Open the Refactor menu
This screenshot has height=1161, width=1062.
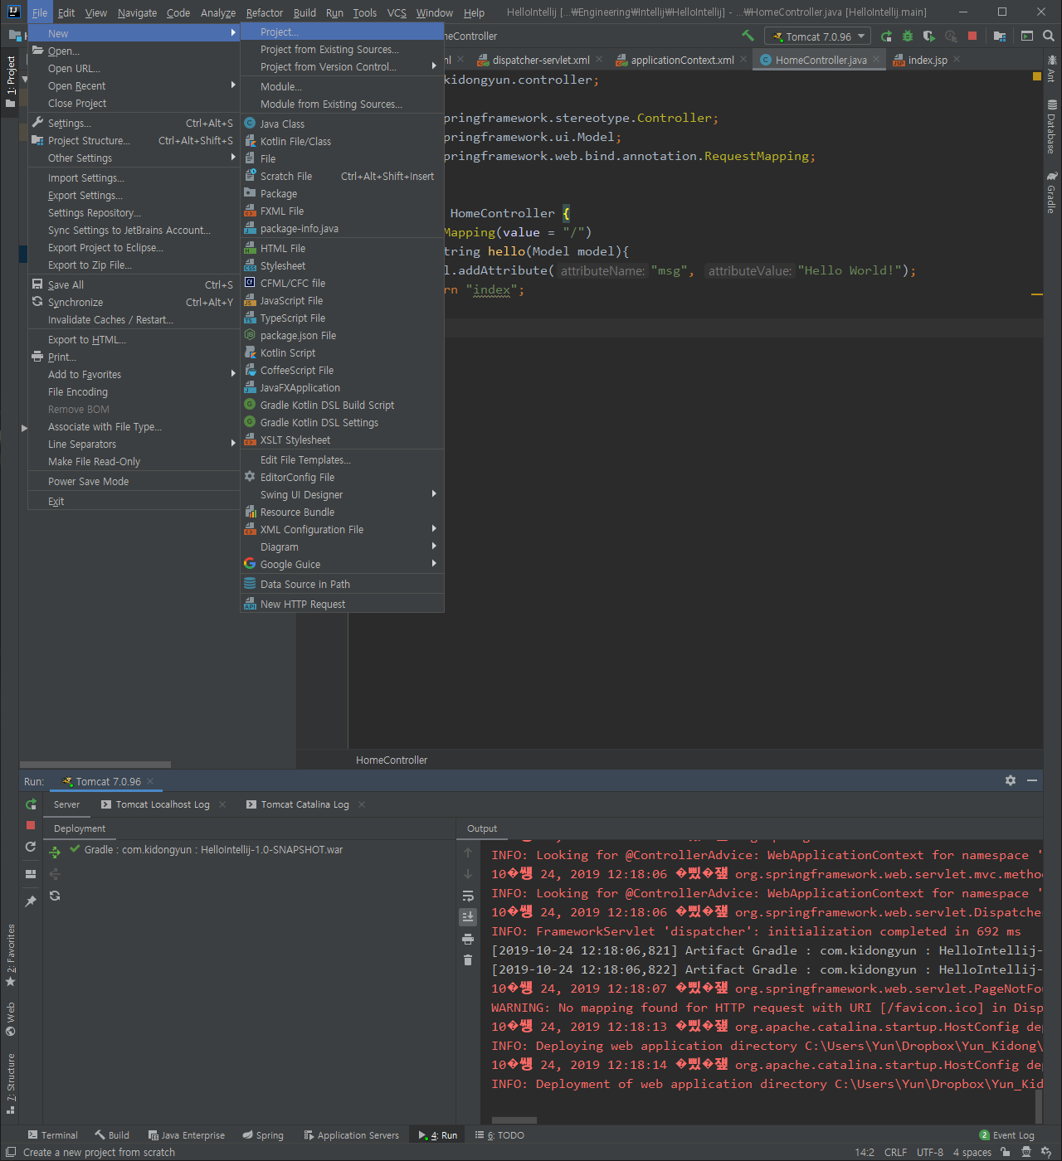point(264,12)
